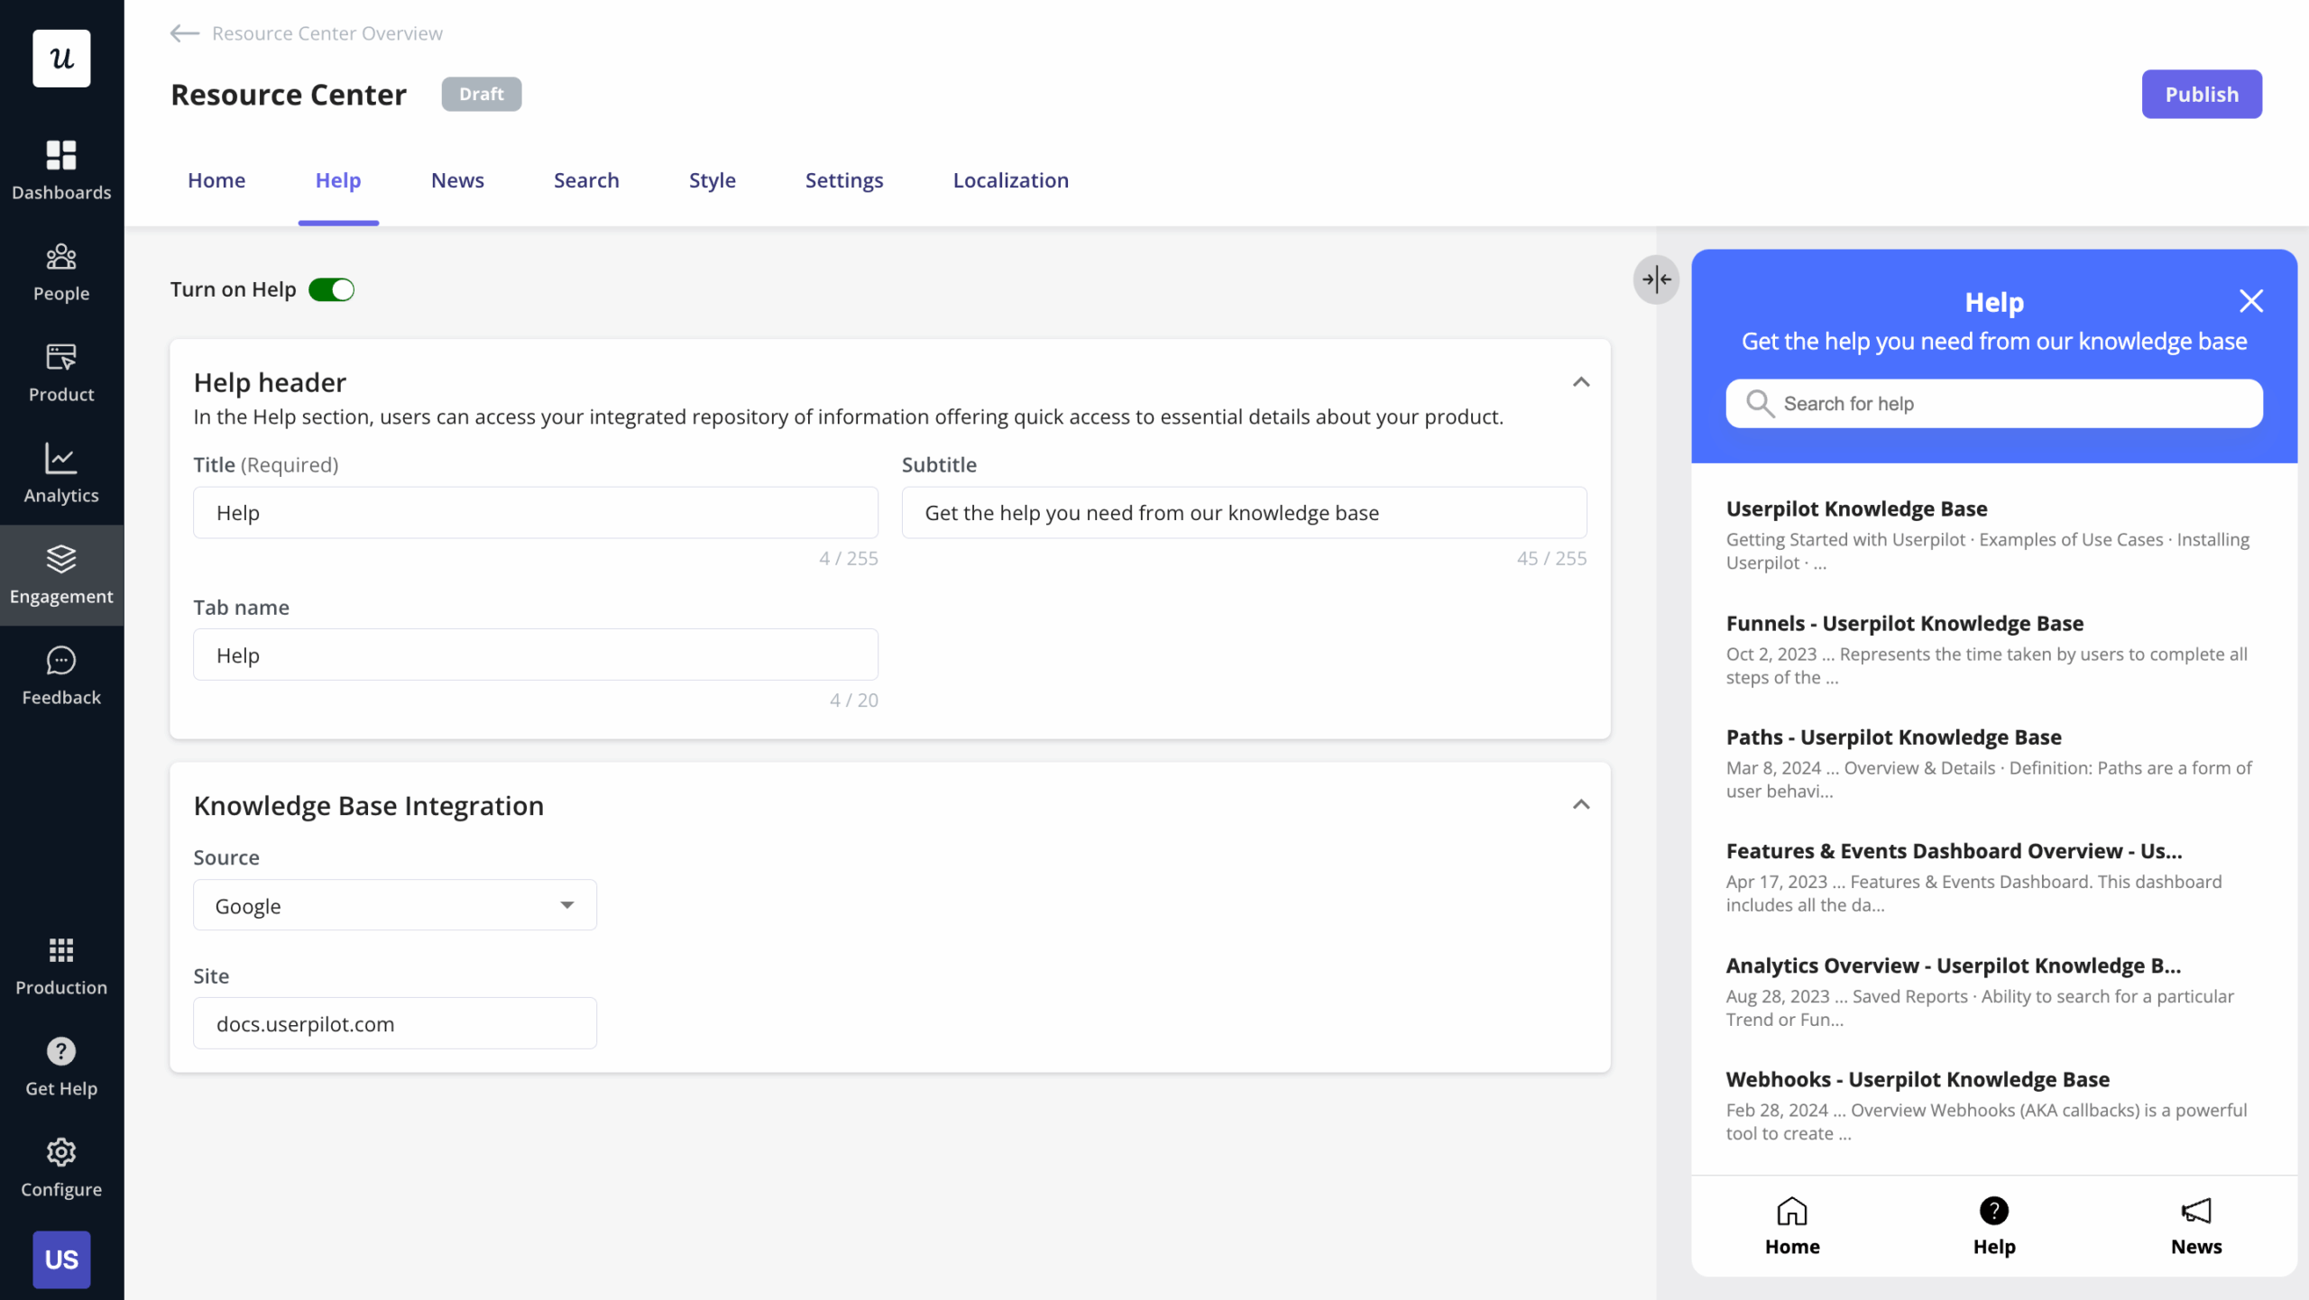Close the Help preview widget
Viewport: 2309px width, 1300px height.
(2251, 301)
